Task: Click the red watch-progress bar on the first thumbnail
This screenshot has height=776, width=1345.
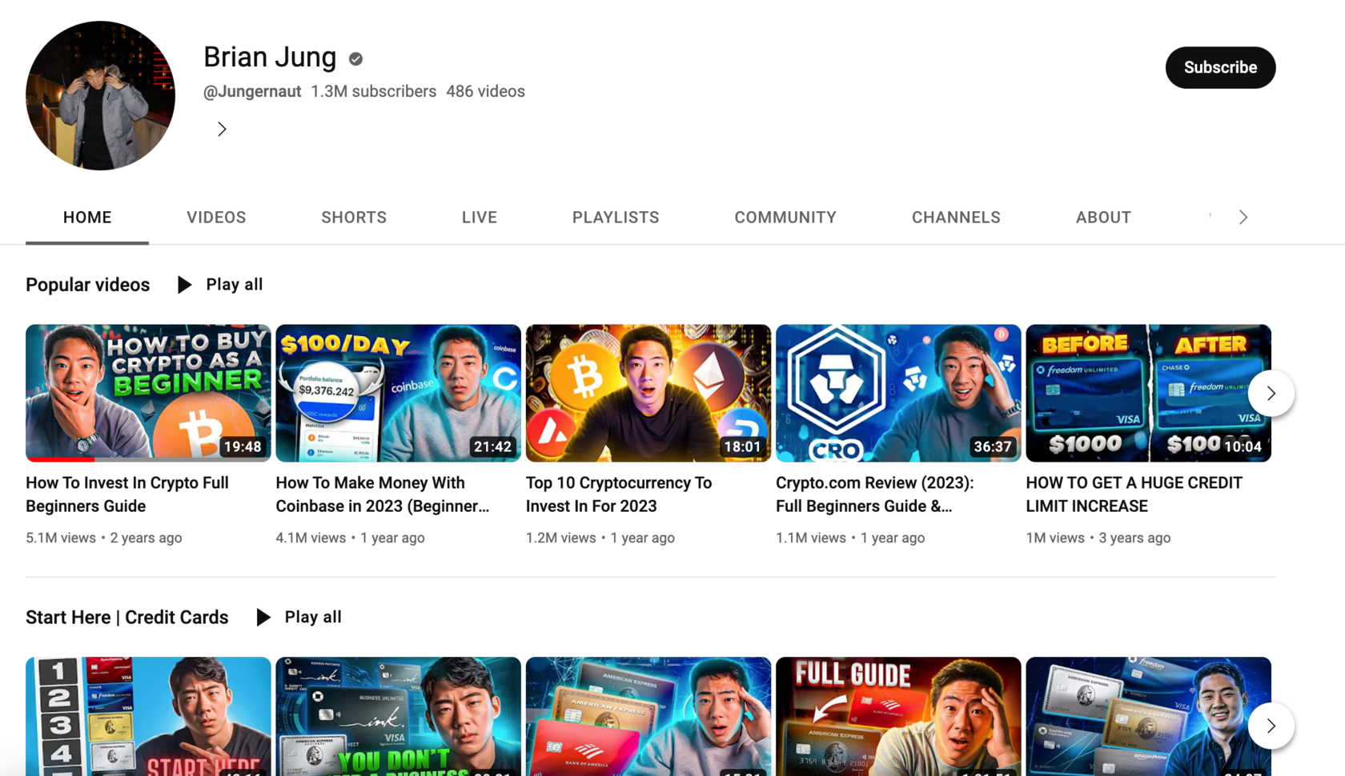Action: [60, 459]
